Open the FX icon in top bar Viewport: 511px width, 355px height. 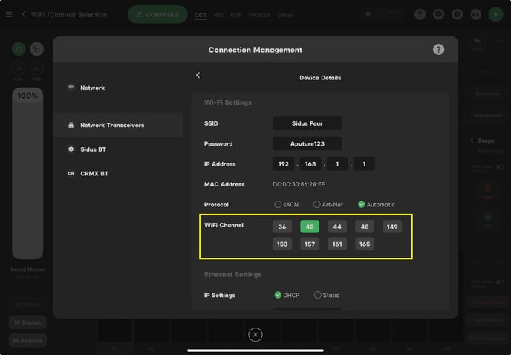[476, 14]
